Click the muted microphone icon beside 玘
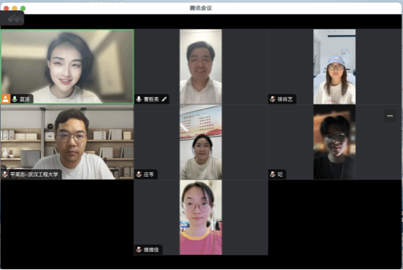 coord(272,174)
